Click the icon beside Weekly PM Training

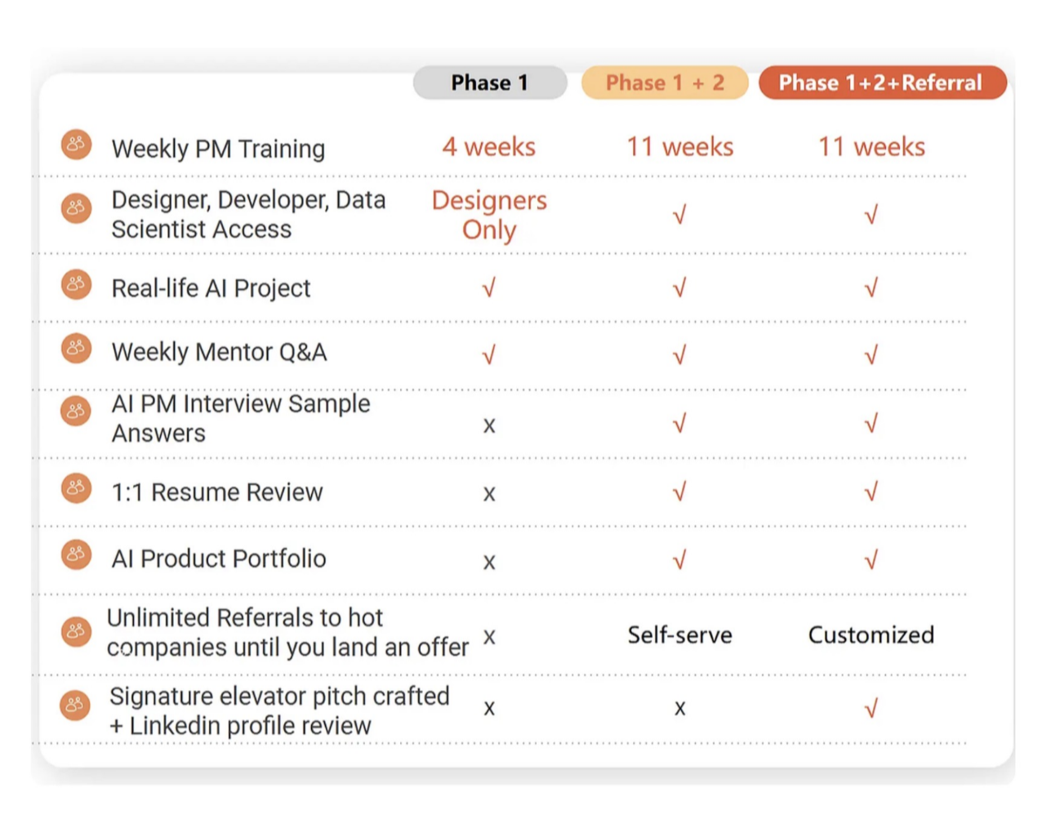[x=76, y=145]
